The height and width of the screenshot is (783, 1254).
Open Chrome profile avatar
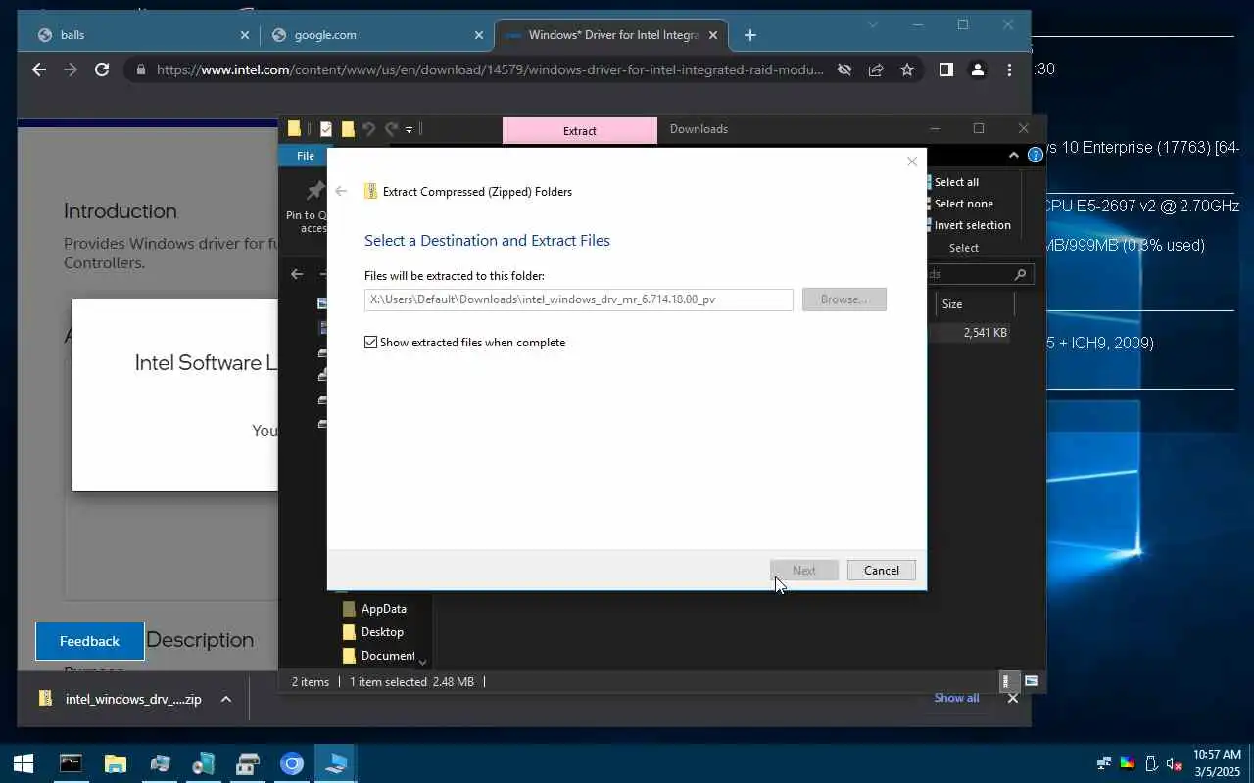(977, 69)
